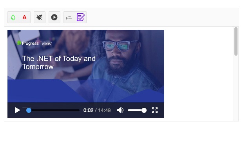243x145 pixels.
Task: Click the clean formatting brush tool
Action: tap(40, 17)
